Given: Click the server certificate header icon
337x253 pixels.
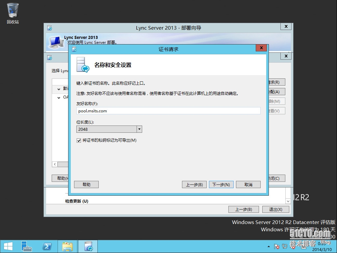Looking at the screenshot, I should (x=83, y=65).
